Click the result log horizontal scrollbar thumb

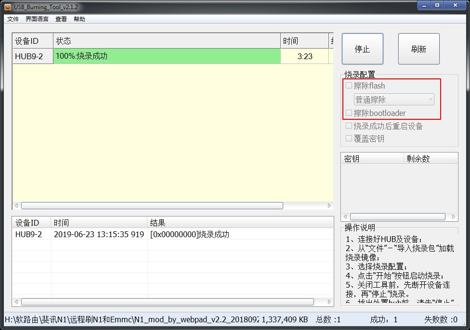[168, 302]
